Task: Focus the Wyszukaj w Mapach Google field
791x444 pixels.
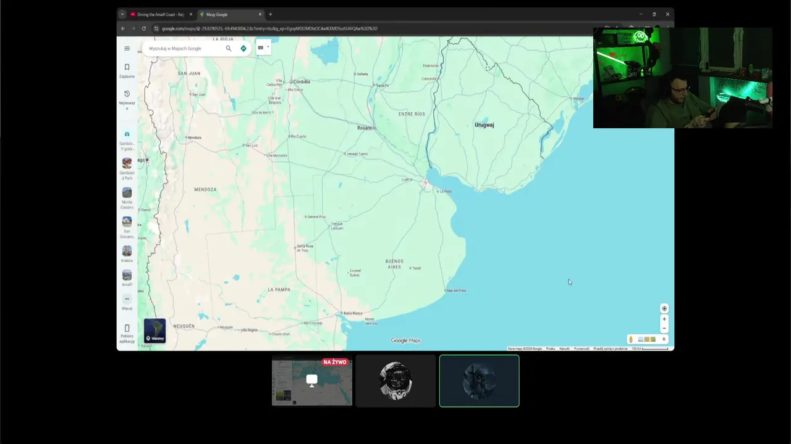Action: (x=185, y=48)
